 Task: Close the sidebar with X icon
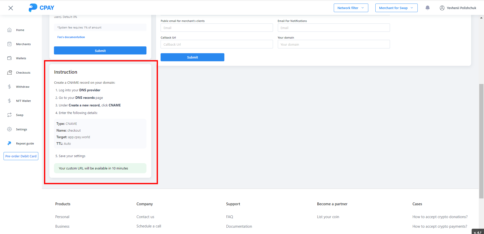11,8
